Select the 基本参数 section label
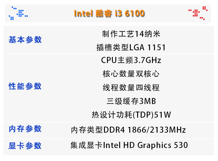The image size is (218, 161). point(25,40)
